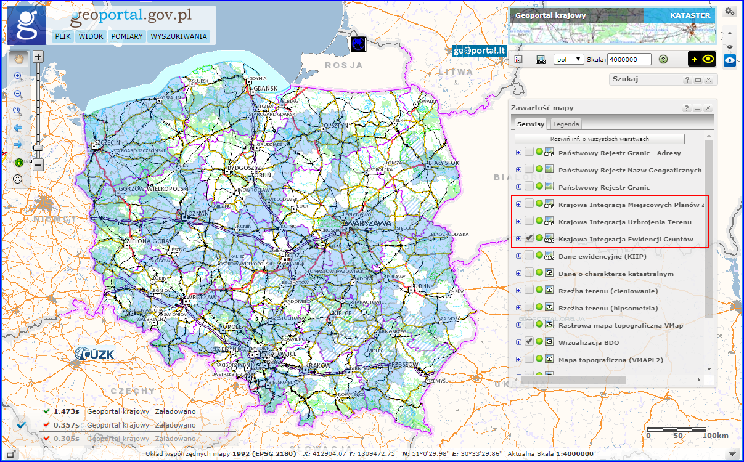Enable Państwowy Rejestr Granic - Adresy checkbox
Viewport: 744px width, 462px height.
click(x=529, y=152)
